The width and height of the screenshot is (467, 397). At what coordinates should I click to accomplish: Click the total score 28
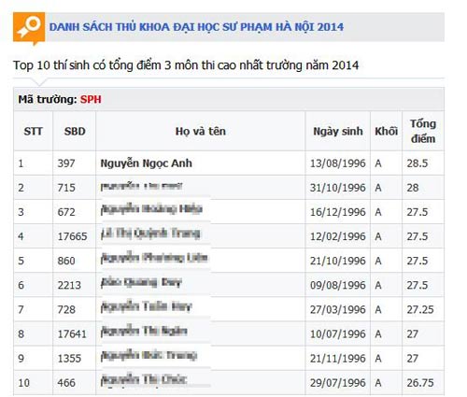(413, 188)
